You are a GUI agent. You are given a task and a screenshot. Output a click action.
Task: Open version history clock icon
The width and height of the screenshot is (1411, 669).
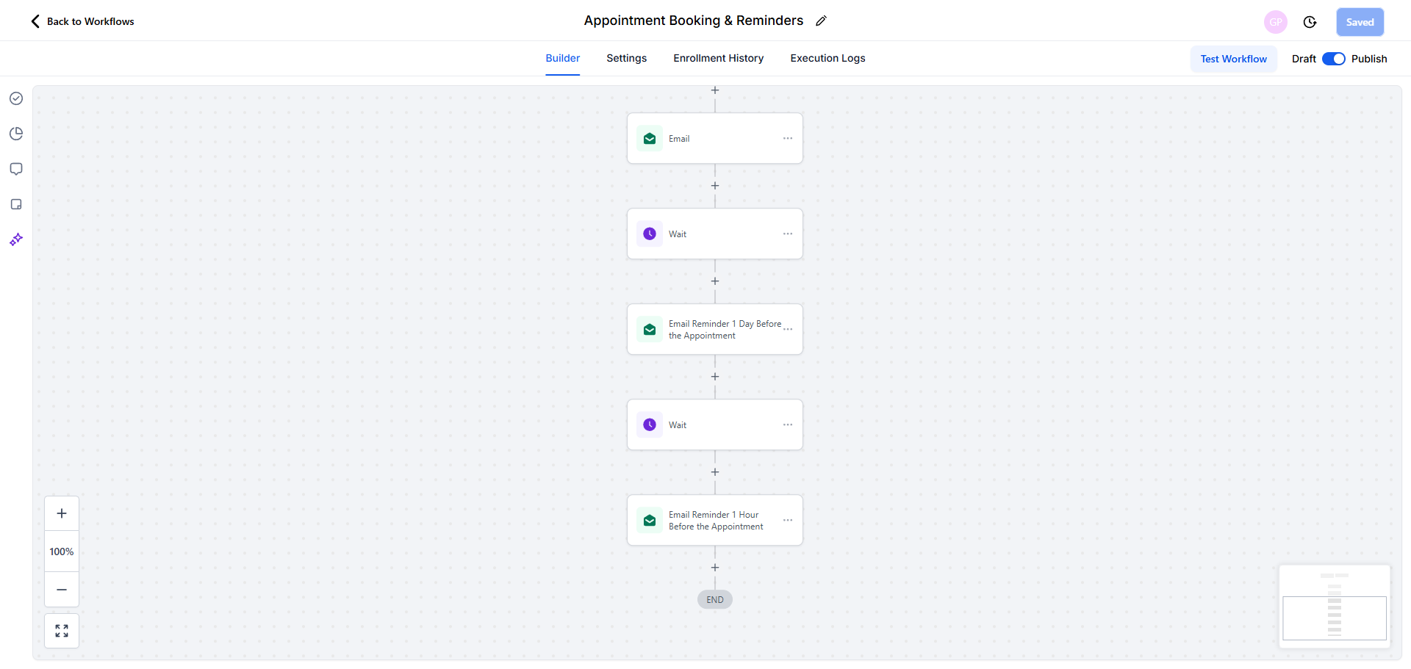[1310, 22]
